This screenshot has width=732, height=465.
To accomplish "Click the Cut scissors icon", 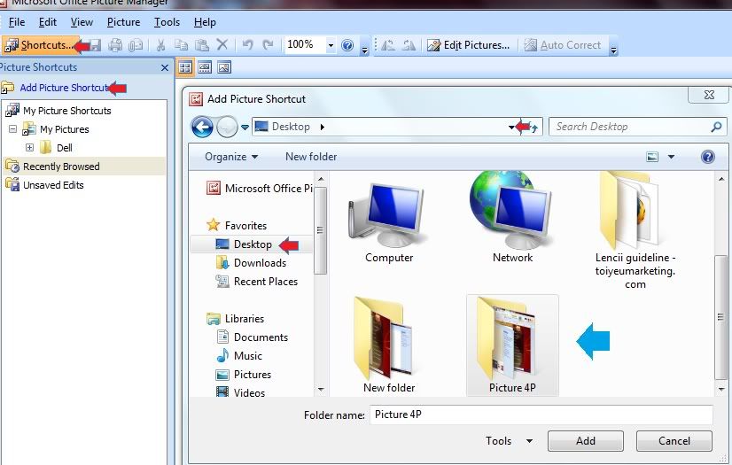I will (160, 45).
